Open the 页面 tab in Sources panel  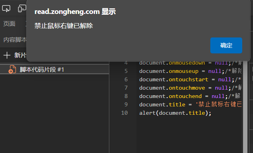9,24
